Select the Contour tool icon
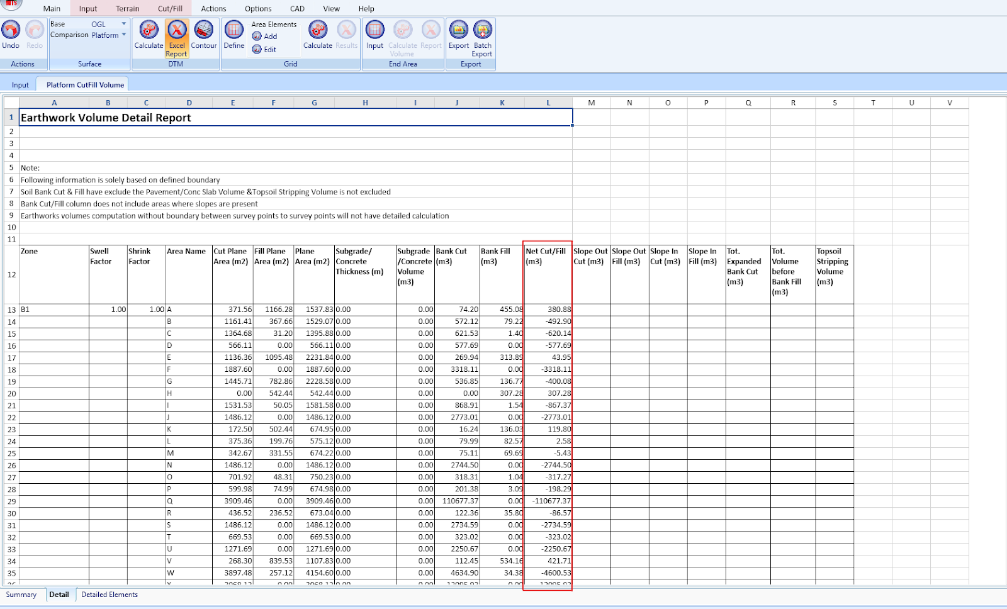This screenshot has width=1007, height=609. (203, 30)
